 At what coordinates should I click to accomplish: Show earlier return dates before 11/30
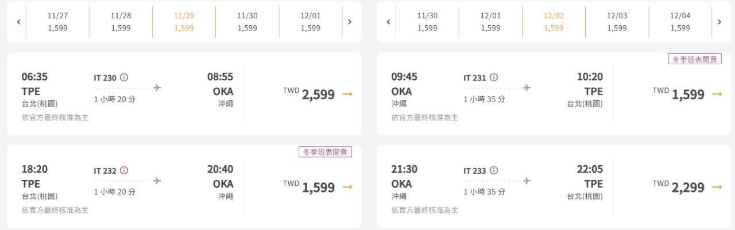click(388, 22)
